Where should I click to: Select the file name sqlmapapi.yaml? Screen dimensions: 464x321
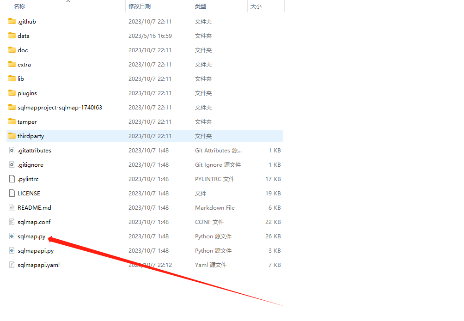coord(38,265)
